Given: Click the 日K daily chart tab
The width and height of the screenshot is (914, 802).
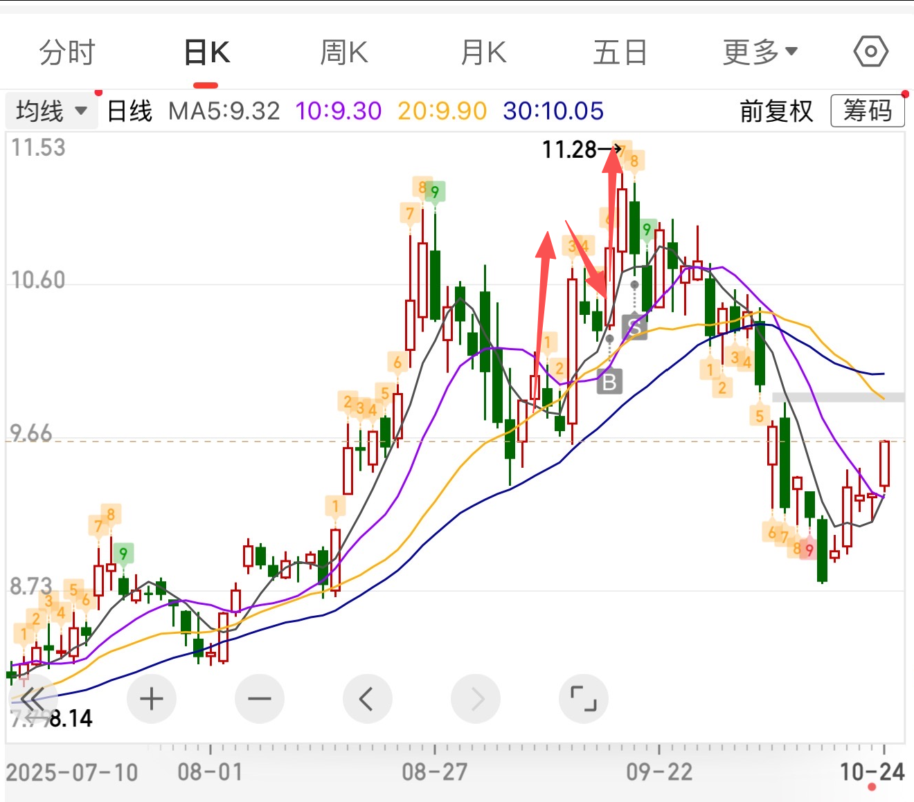Looking at the screenshot, I should tap(206, 53).
